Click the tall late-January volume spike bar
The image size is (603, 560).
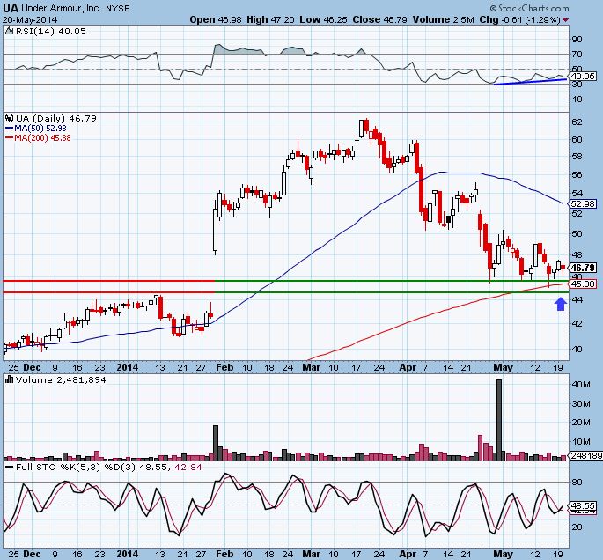[x=216, y=443]
